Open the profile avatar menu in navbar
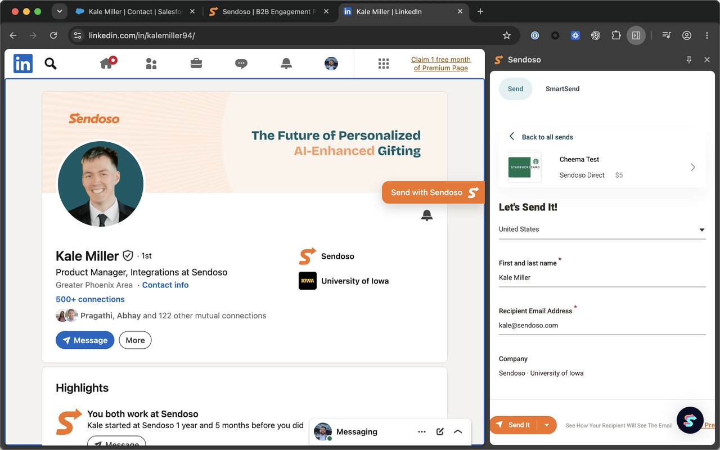 click(x=331, y=64)
